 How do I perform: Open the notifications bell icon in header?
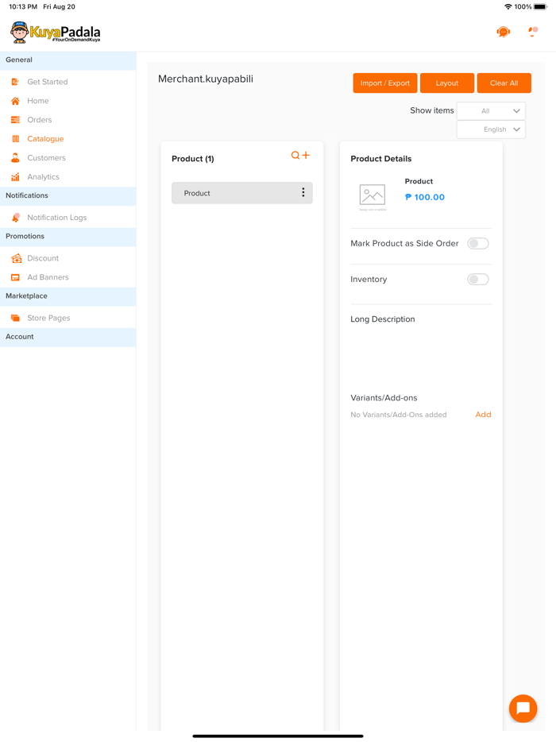point(533,32)
